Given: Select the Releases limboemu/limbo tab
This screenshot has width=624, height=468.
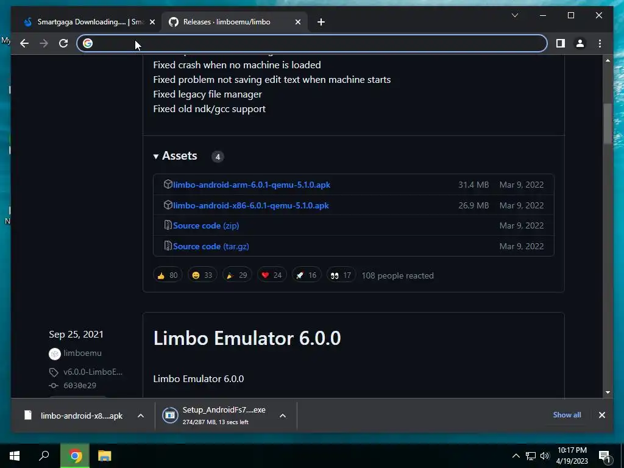Looking at the screenshot, I should click(235, 22).
